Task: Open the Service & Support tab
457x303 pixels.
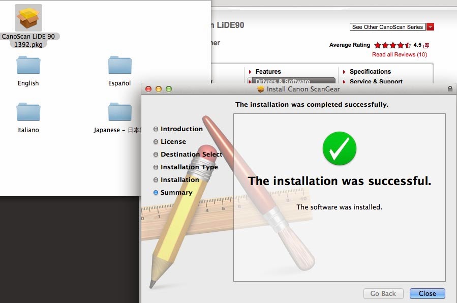Action: [x=376, y=81]
